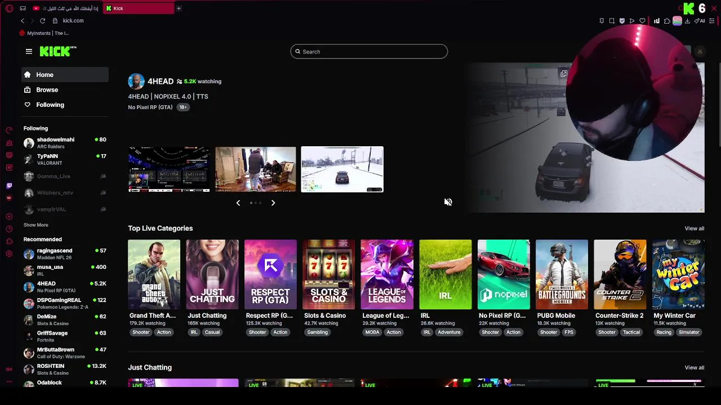Reload the kick.com page
Viewport: 721px width, 405px height.
click(42, 21)
